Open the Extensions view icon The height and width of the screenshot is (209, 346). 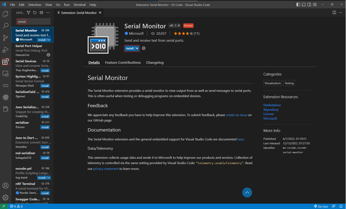tap(5, 61)
